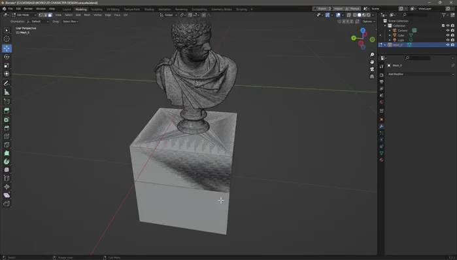Viewport: 457px width, 260px height.
Task: Open the Mesh menu in viewport header
Action: (x=87, y=15)
